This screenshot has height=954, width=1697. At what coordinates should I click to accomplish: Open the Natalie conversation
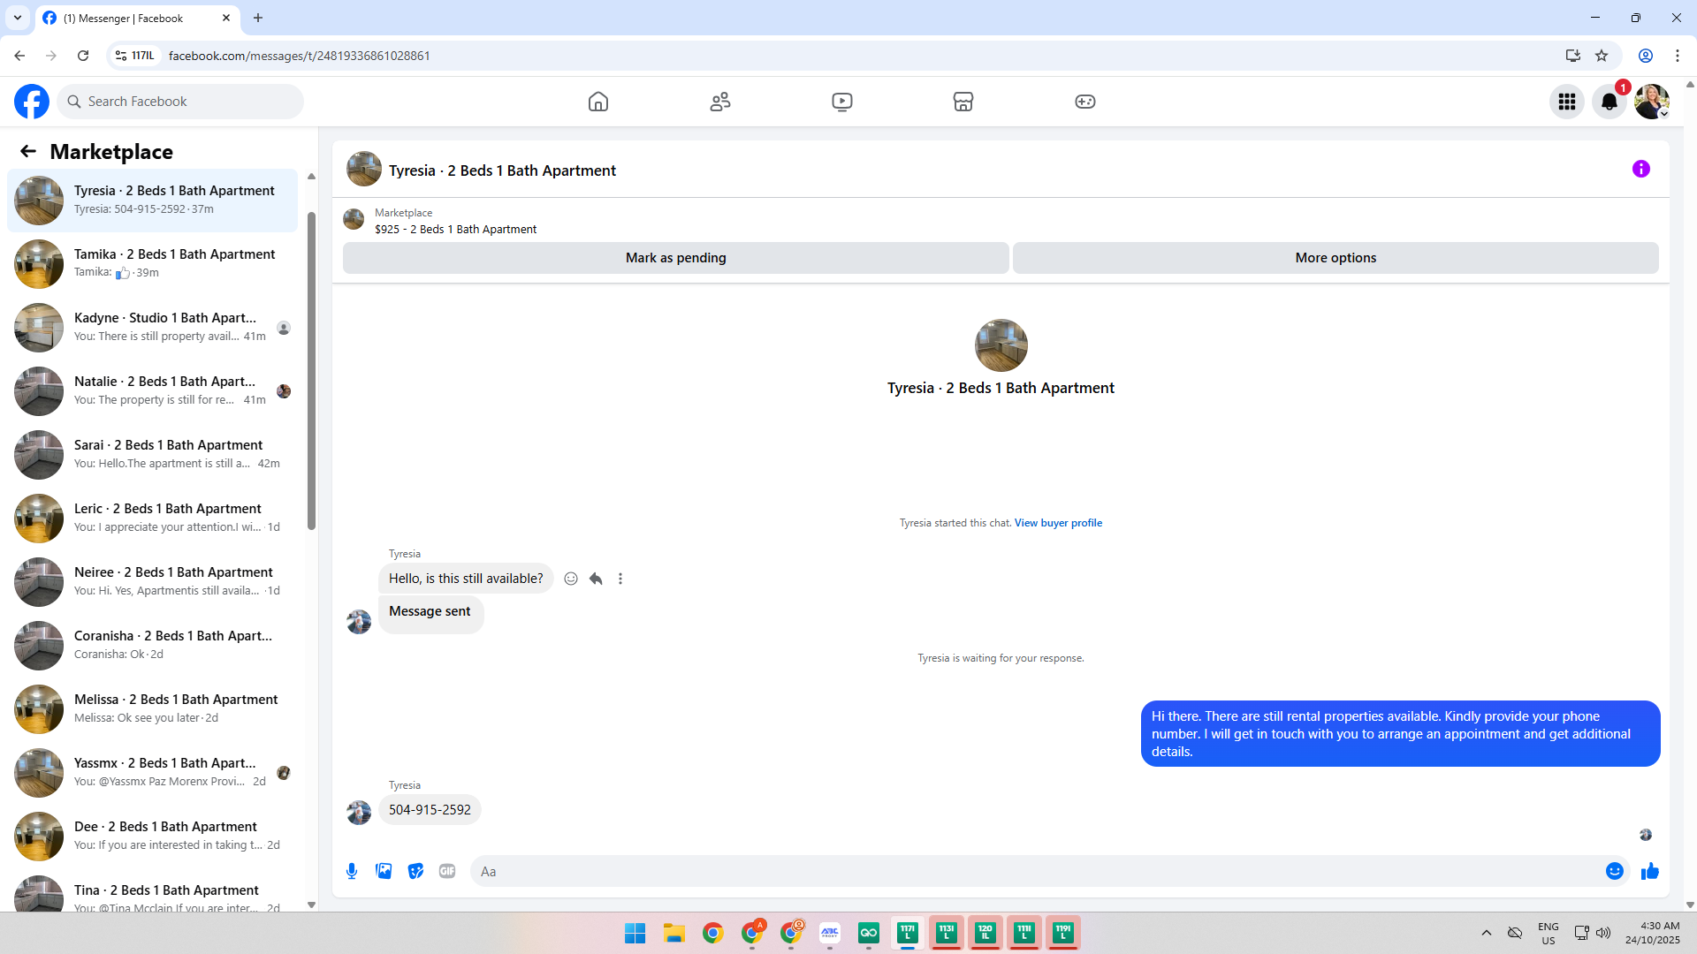click(x=153, y=390)
